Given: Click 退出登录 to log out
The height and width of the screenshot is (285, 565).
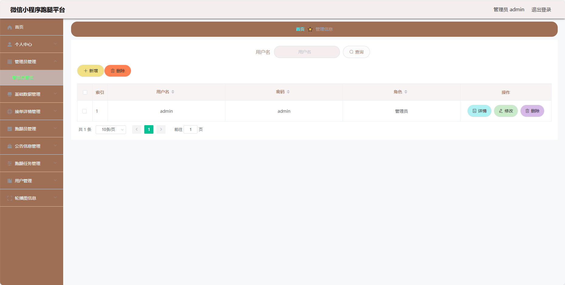Looking at the screenshot, I should (x=541, y=10).
